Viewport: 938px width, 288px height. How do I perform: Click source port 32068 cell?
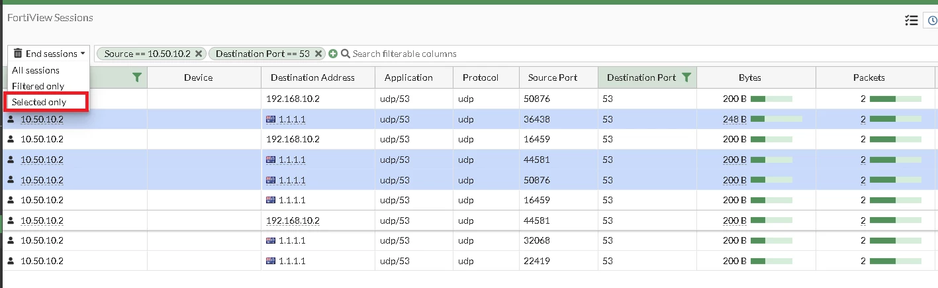coord(559,240)
